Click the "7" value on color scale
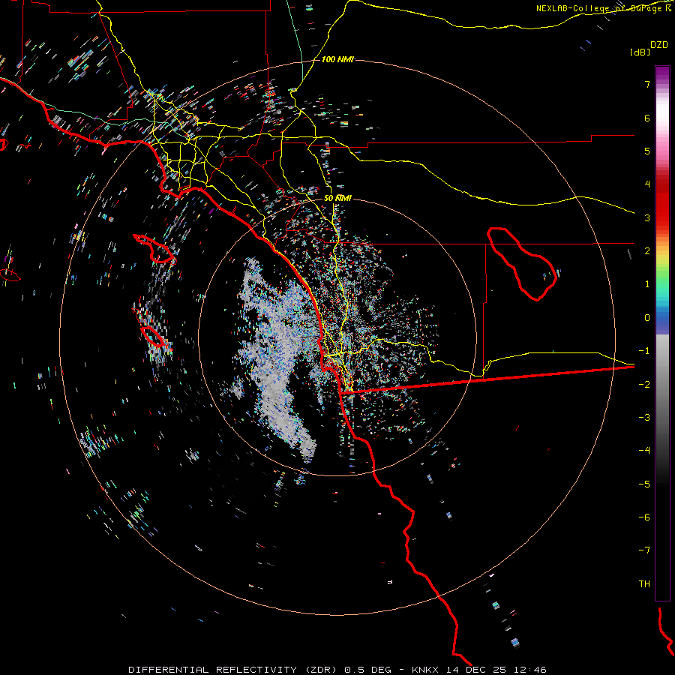Image resolution: width=675 pixels, height=675 pixels. pos(647,84)
